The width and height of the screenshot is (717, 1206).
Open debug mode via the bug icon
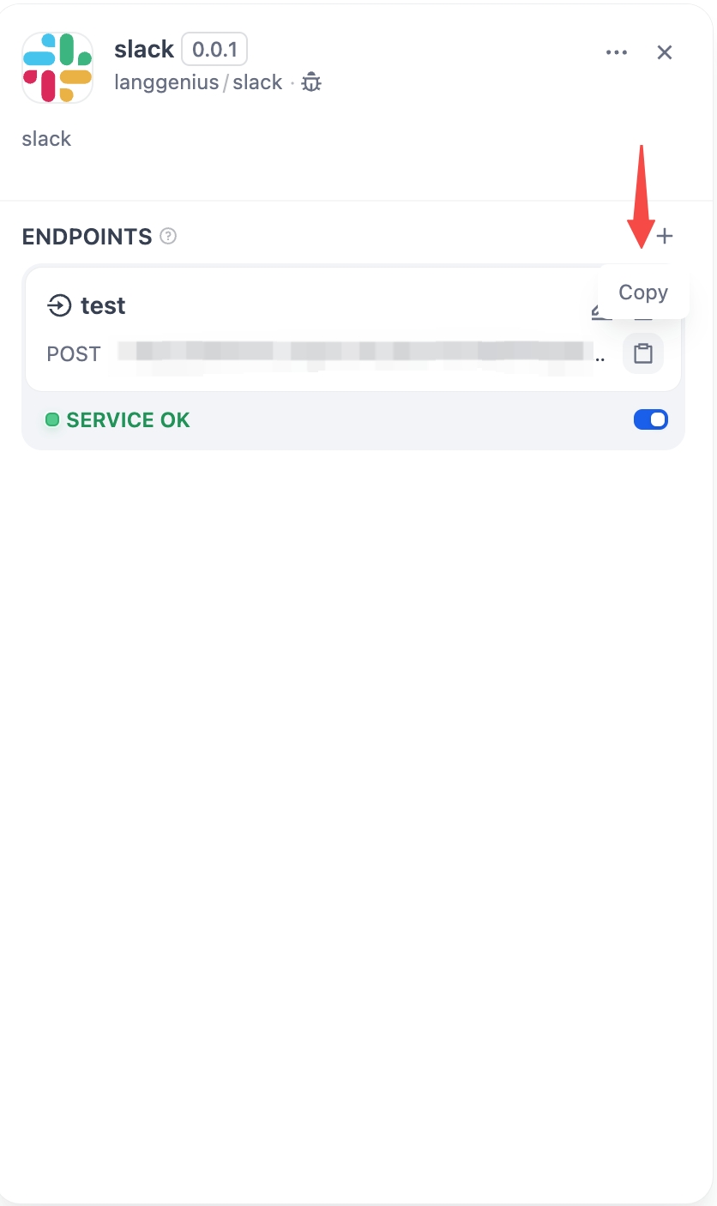tap(310, 82)
